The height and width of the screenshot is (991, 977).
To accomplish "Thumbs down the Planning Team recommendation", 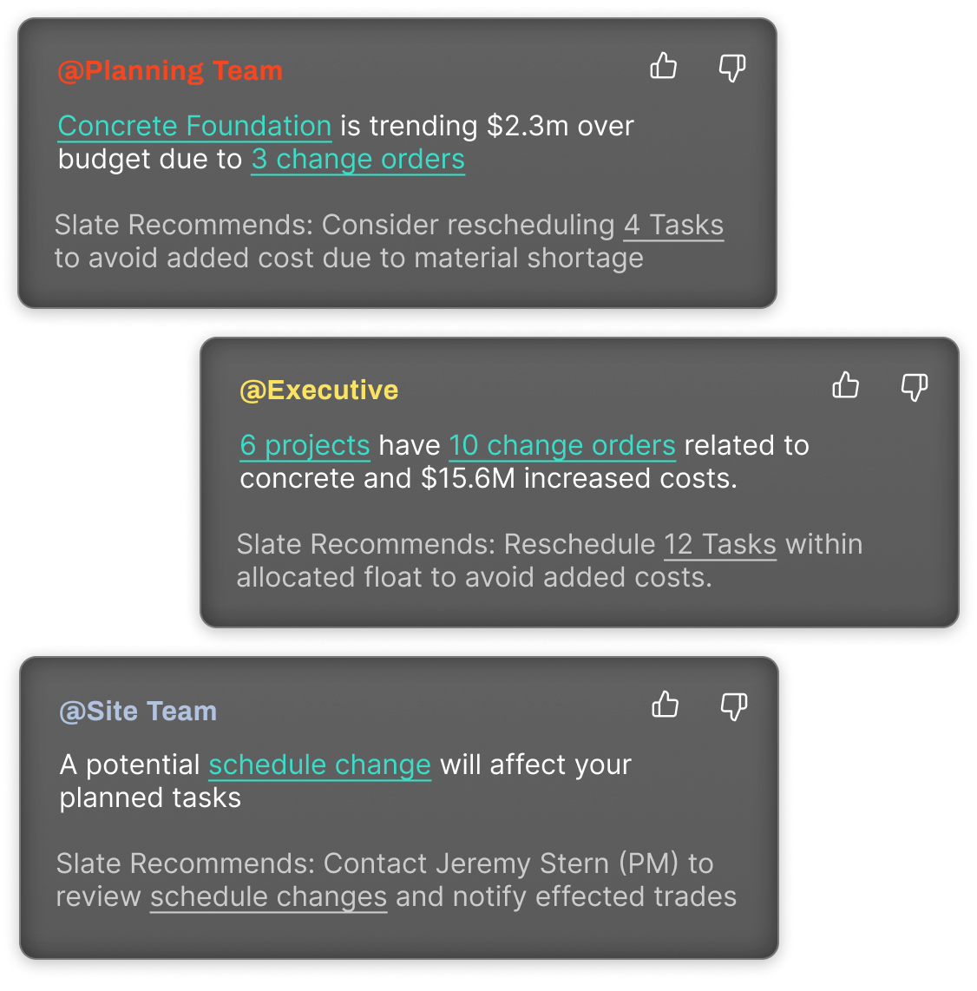I will (x=731, y=67).
